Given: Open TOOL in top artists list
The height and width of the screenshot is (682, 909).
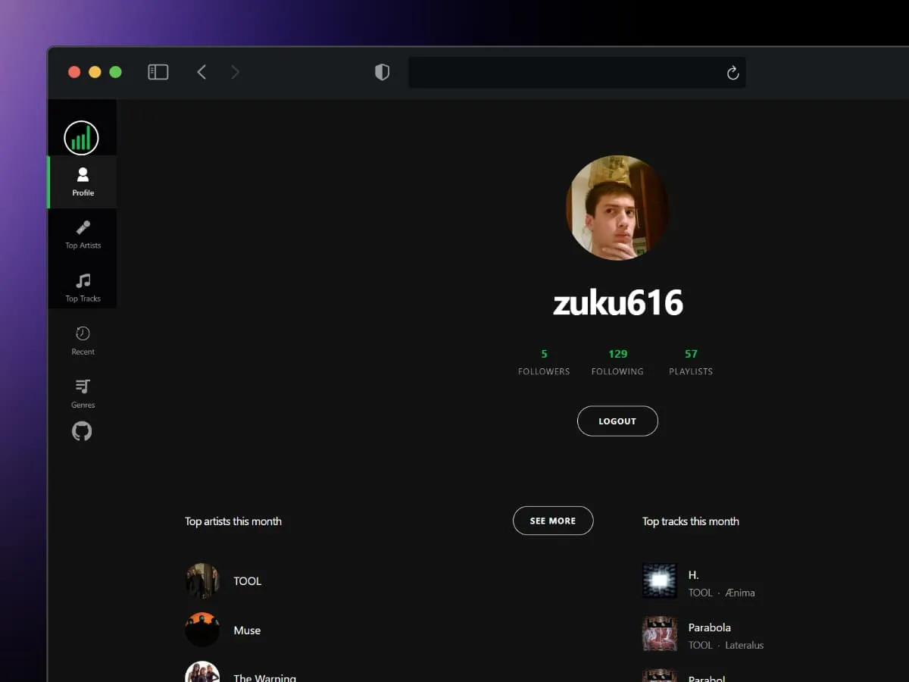Looking at the screenshot, I should tap(247, 581).
